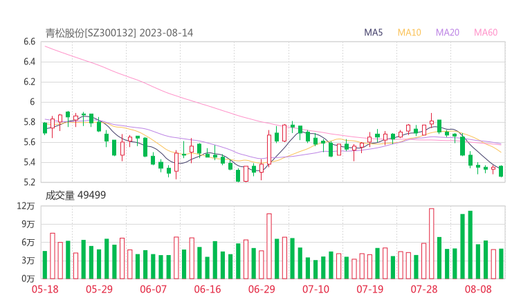Click the tall red candlestick near 06-29
The height and width of the screenshot is (305, 512).
[269, 149]
